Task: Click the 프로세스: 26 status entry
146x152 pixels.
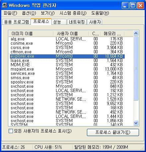Action: tap(14, 147)
